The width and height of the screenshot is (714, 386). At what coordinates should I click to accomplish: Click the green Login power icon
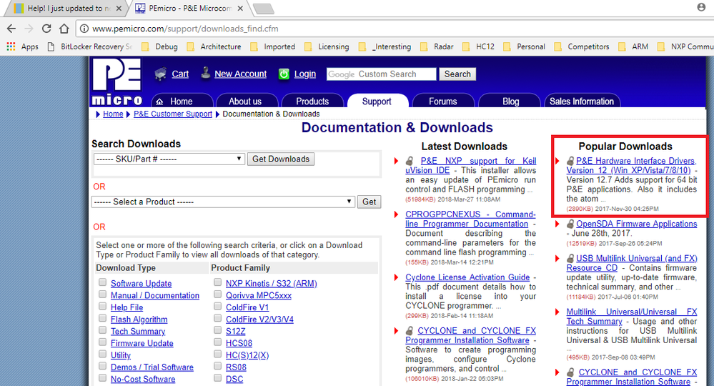(284, 74)
